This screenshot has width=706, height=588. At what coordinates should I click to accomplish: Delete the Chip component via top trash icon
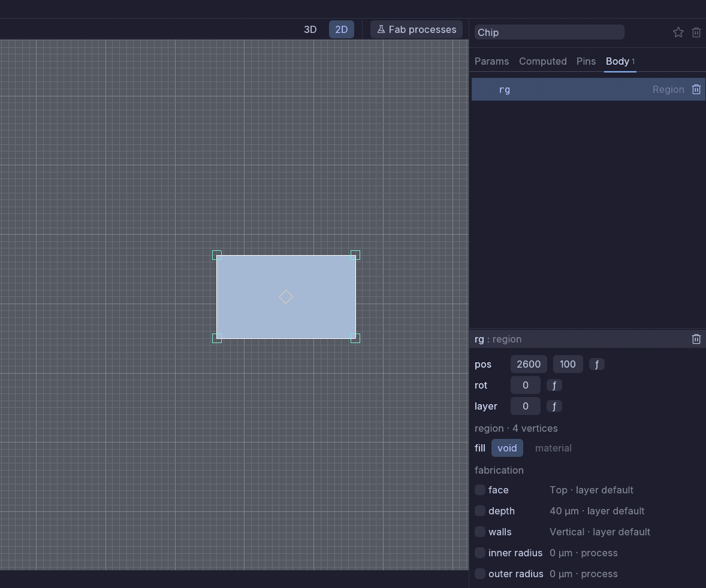[x=696, y=32]
